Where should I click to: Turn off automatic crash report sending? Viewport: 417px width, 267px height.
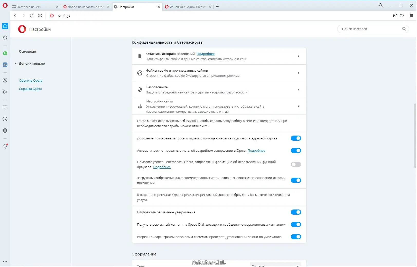pyautogui.click(x=296, y=150)
